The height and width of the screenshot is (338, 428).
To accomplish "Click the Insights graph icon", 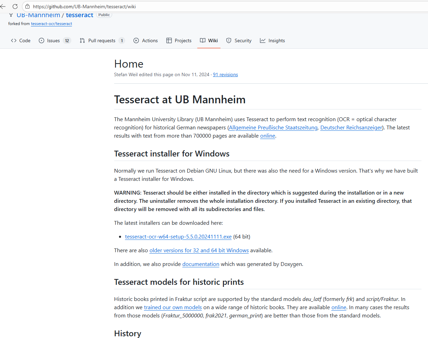I will point(263,40).
